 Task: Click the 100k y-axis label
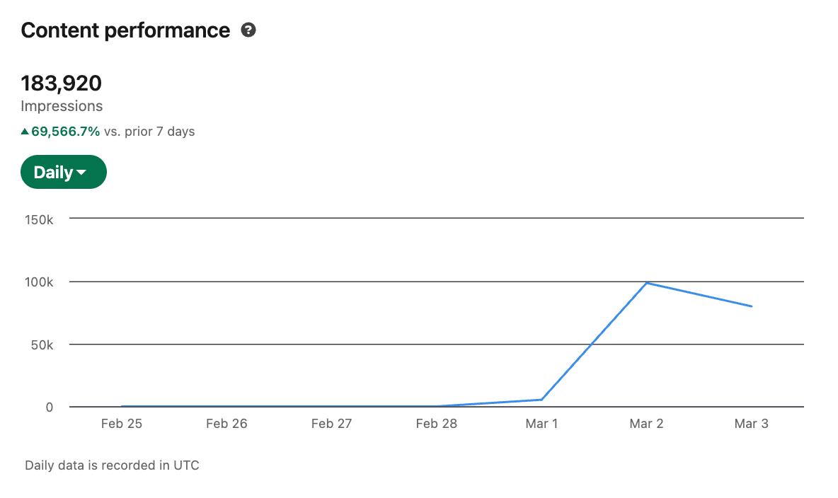pyautogui.click(x=40, y=282)
